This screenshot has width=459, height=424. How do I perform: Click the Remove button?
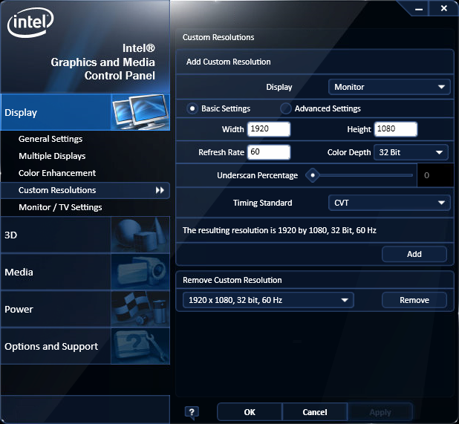coord(414,300)
